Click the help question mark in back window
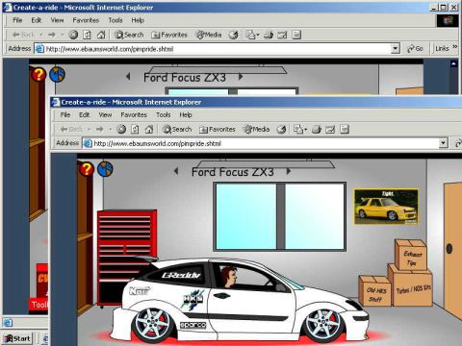The height and width of the screenshot is (346, 462). [x=38, y=74]
